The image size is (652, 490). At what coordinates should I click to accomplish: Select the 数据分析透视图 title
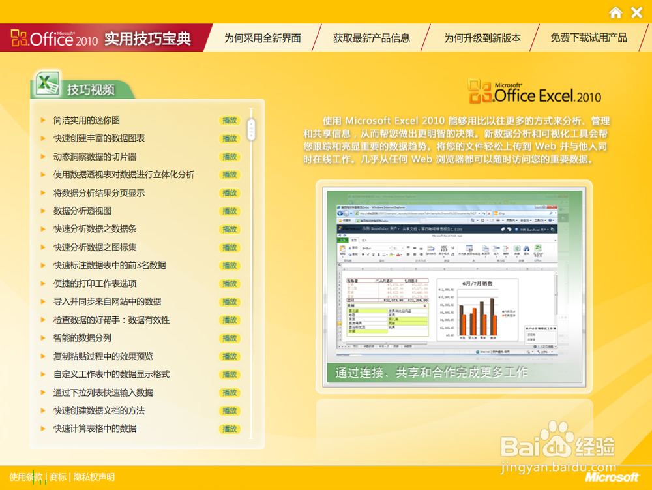[82, 211]
